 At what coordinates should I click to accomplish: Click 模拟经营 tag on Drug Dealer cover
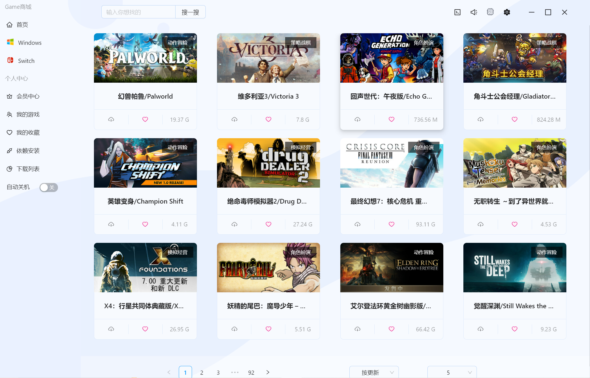[301, 148]
